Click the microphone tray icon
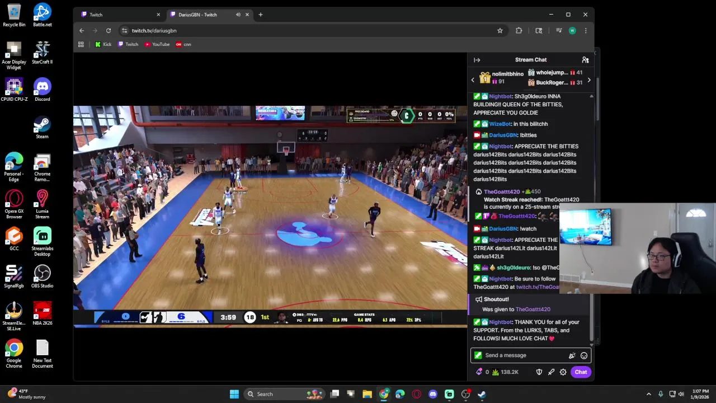The height and width of the screenshot is (403, 716). coord(661,394)
